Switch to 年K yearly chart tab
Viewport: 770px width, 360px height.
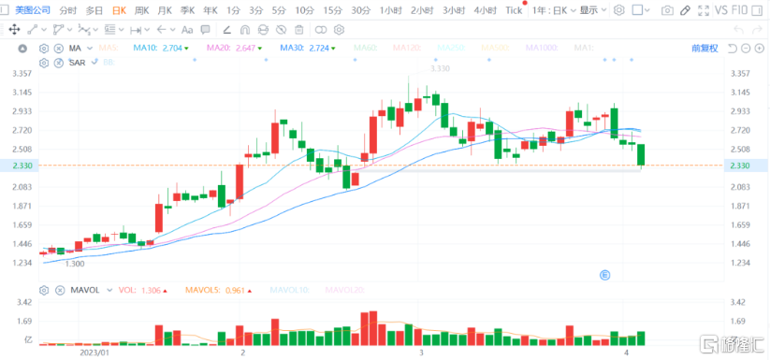click(x=211, y=9)
